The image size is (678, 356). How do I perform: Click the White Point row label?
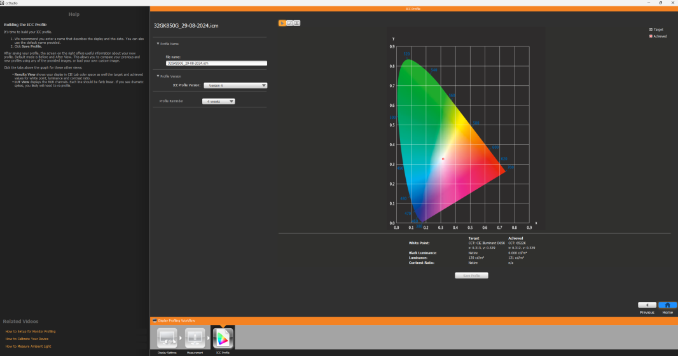(419, 243)
